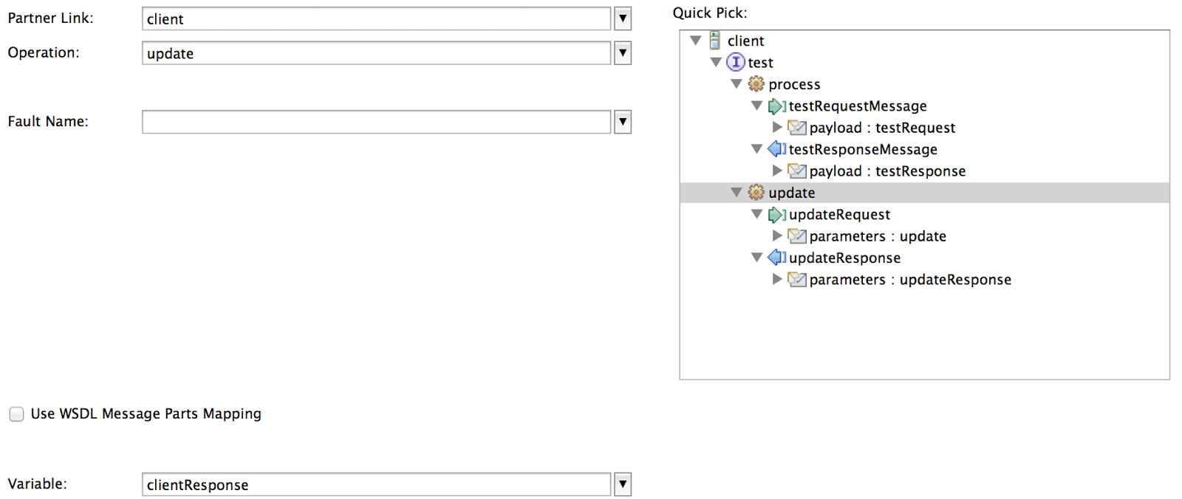
Task: Select parameters : update tree item
Action: click(878, 236)
